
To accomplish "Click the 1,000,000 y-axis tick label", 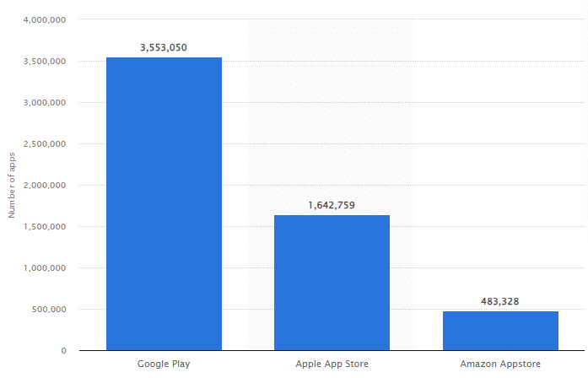I will click(x=45, y=267).
